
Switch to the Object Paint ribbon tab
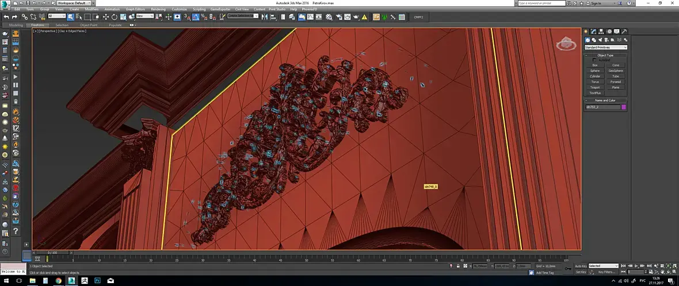point(89,25)
